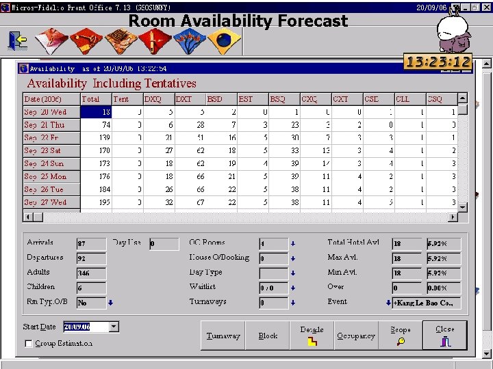Click the Occupancy button
Viewport: 493px width, 369px height.
(356, 336)
